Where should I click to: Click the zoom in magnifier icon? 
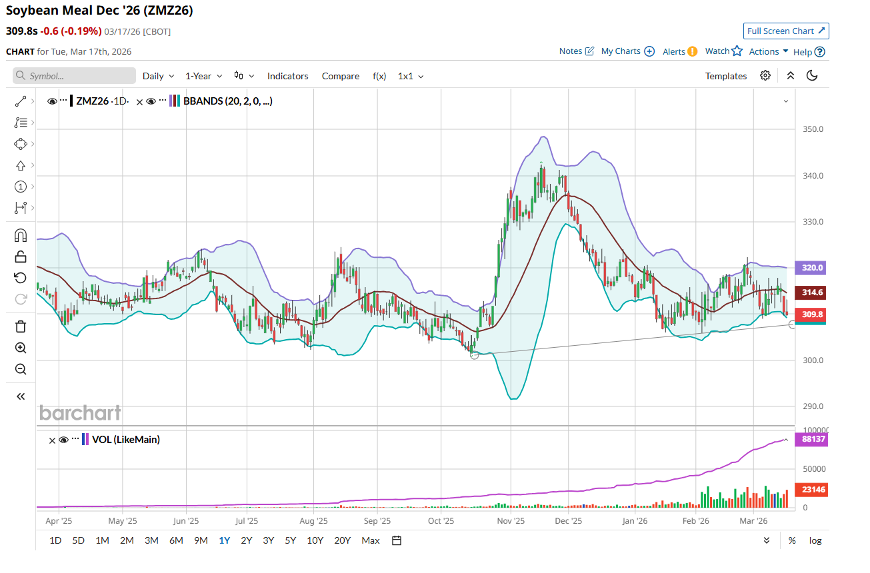click(x=20, y=348)
